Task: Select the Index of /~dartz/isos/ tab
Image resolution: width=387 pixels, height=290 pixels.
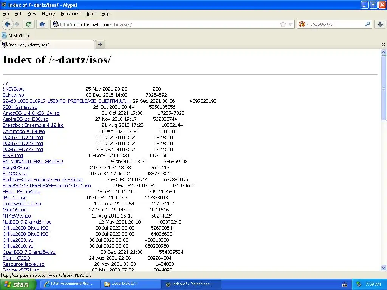Action: [x=47, y=45]
